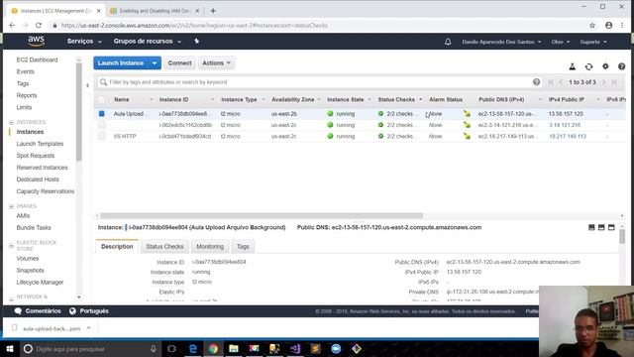Open the Suporte dropdown
This screenshot has height=357, width=634.
coord(593,42)
